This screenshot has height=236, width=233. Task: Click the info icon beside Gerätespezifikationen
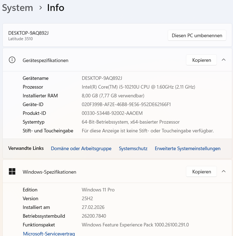[x=12, y=60]
